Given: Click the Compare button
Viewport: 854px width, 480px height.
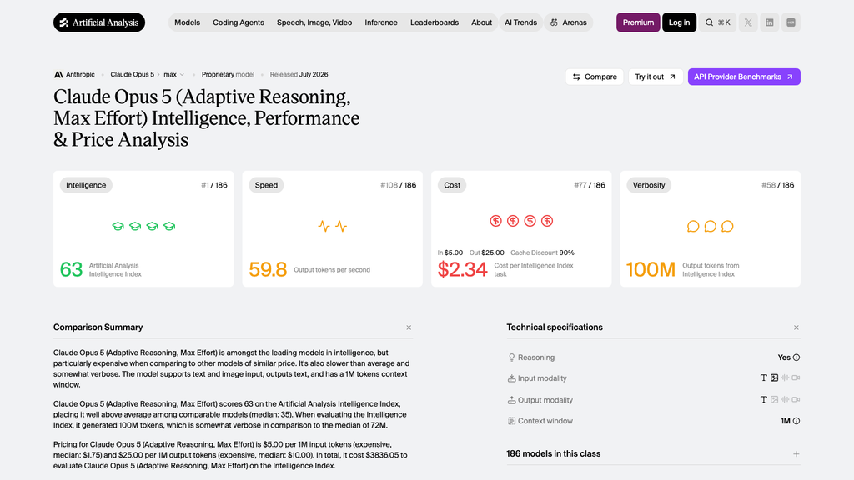Looking at the screenshot, I should click(x=594, y=77).
